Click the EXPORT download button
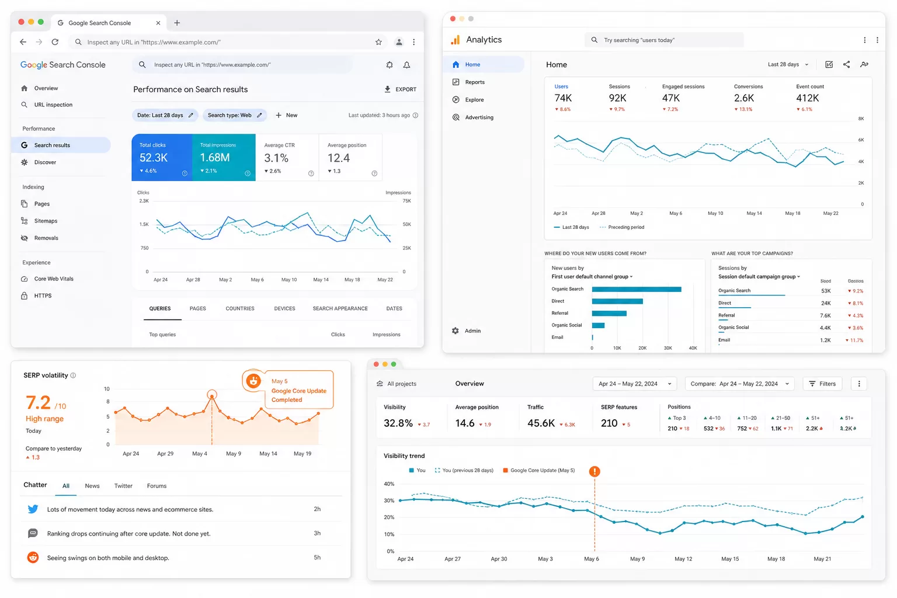This screenshot has height=598, width=897. [400, 89]
